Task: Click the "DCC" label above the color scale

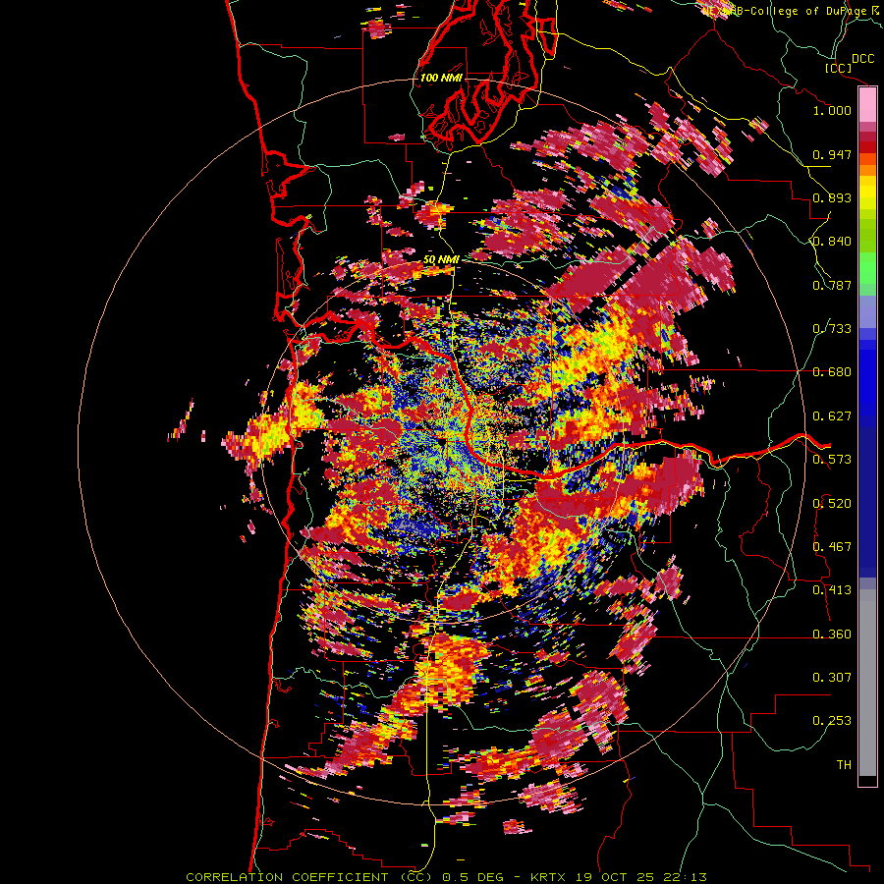Action: coord(863,59)
